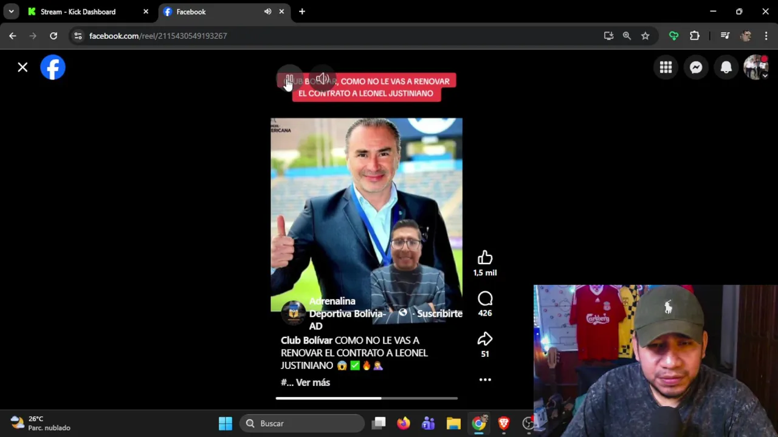
Task: Launch Firefox from the taskbar
Action: [x=404, y=423]
